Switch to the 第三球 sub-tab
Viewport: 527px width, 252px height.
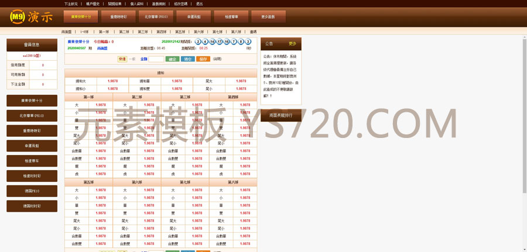pyautogui.click(x=142, y=32)
